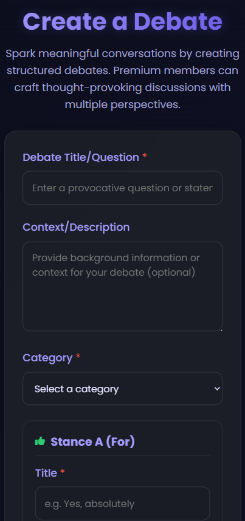The height and width of the screenshot is (521, 245).
Task: Click the red asterisk next to Category
Action: (x=78, y=356)
